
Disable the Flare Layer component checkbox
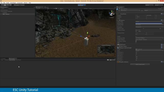[120, 46]
